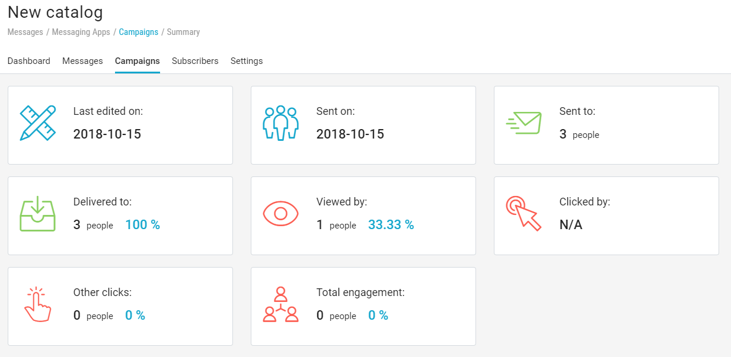
Task: Click the Messages breadcrumb item
Action: point(25,32)
